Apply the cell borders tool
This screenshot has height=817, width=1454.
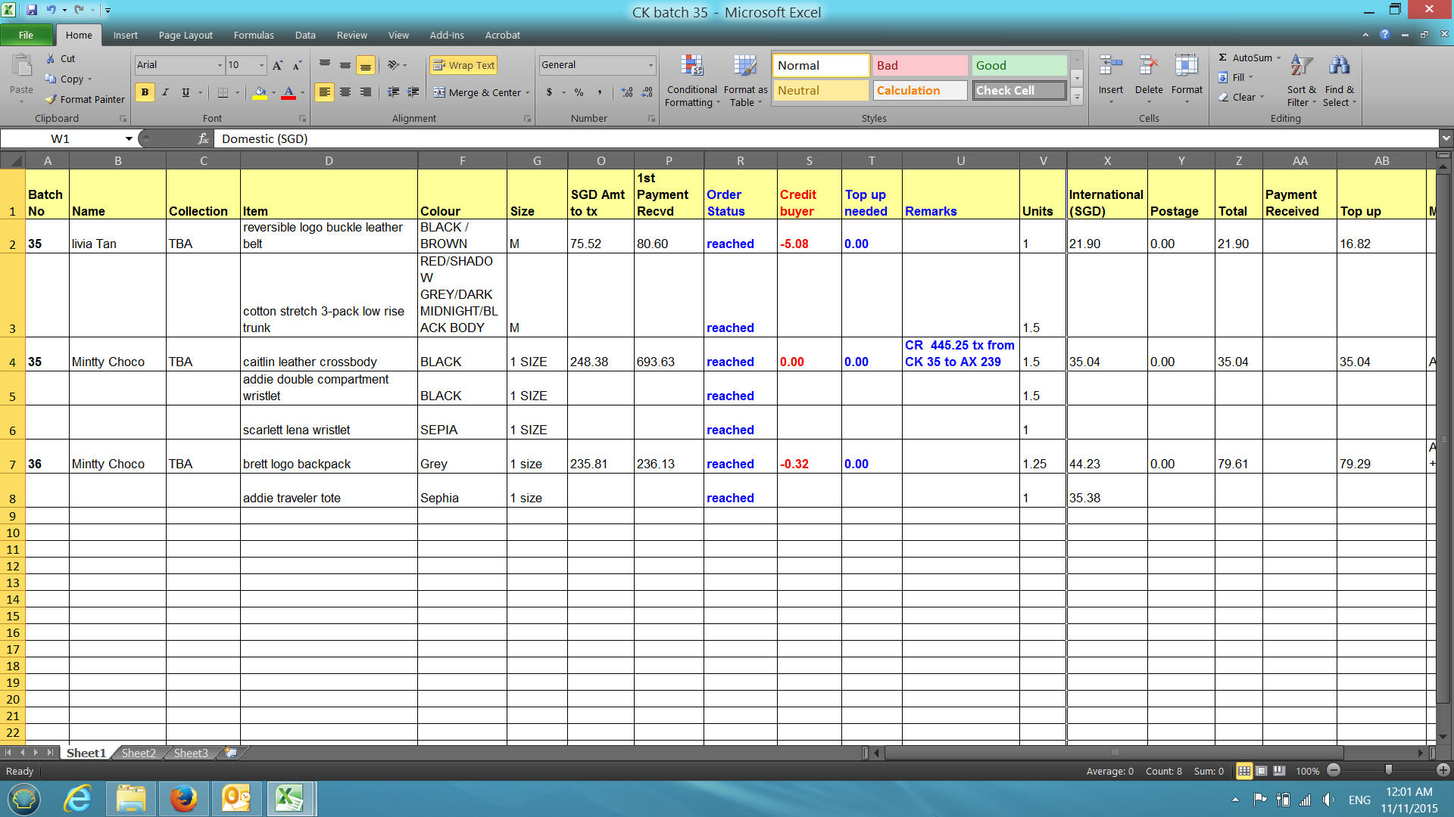click(x=223, y=92)
